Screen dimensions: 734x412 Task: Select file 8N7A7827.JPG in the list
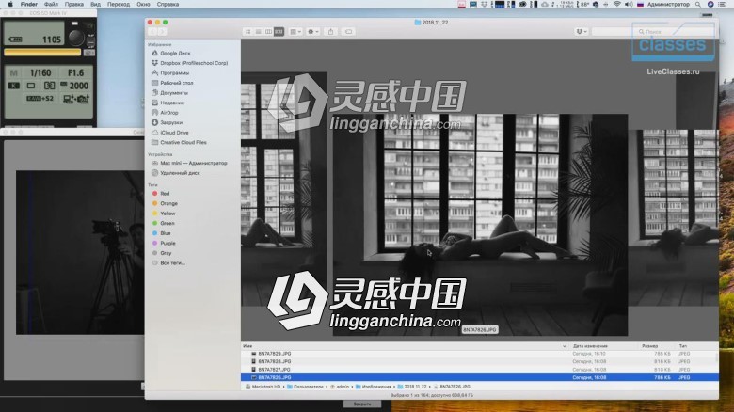274,369
